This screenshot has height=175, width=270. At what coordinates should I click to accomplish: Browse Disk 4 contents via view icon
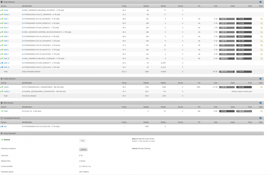[261, 32]
